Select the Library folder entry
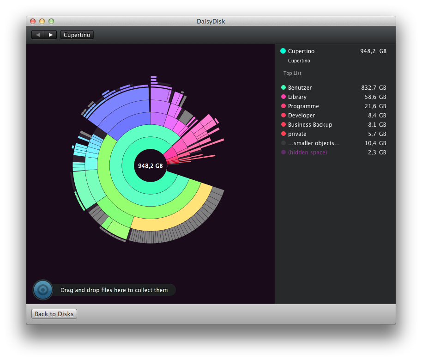The width and height of the screenshot is (422, 361). point(334,97)
